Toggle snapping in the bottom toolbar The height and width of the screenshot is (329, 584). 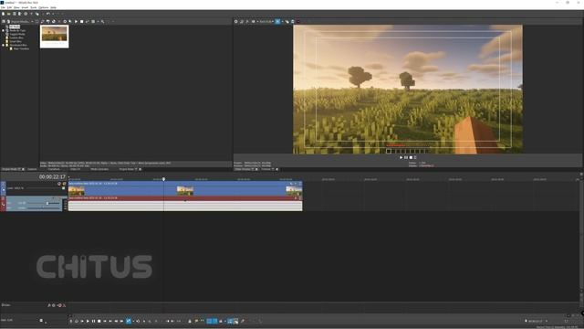click(x=209, y=321)
